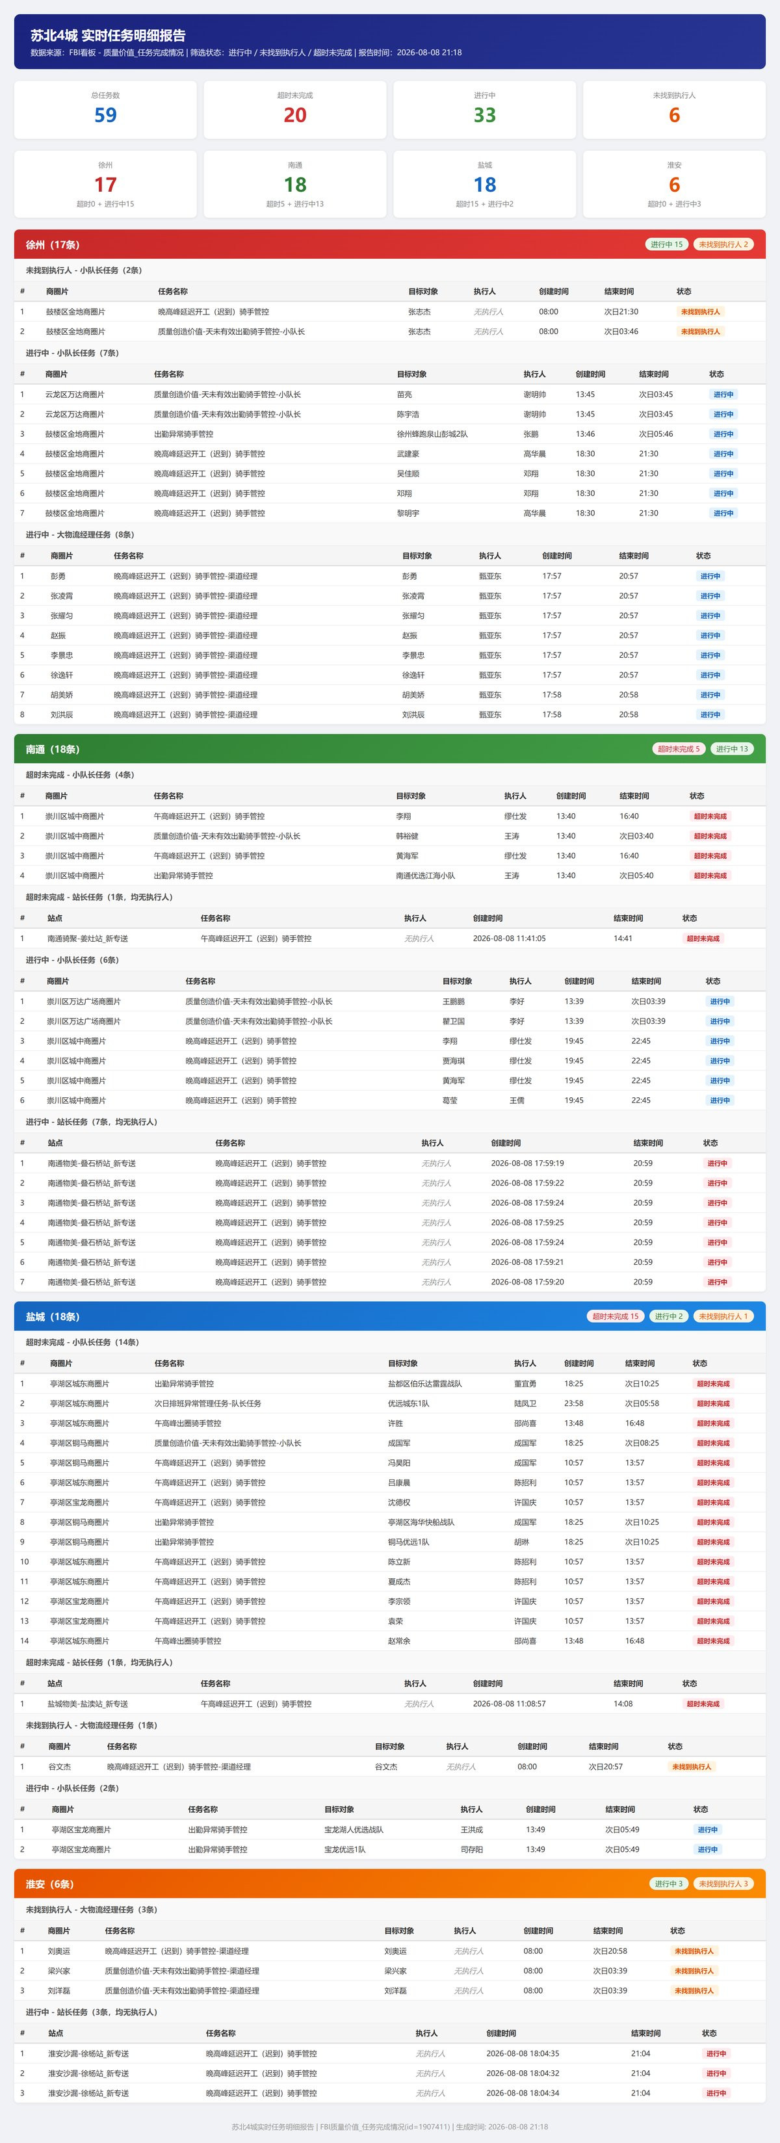Viewport: 780px width, 2143px height.
Task: Click the 进行中 13 badge in 南通 header
Action: tap(732, 749)
